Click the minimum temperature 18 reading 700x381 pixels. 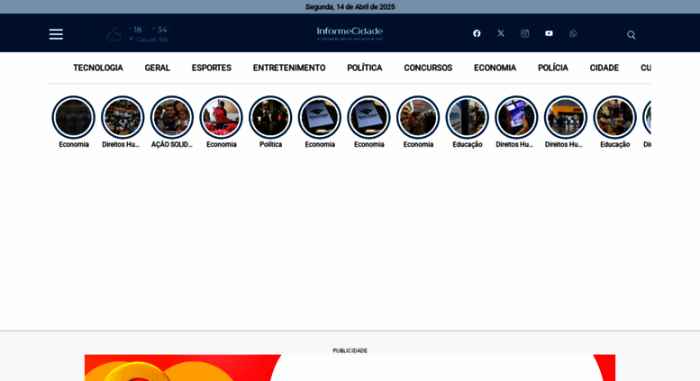(x=136, y=30)
